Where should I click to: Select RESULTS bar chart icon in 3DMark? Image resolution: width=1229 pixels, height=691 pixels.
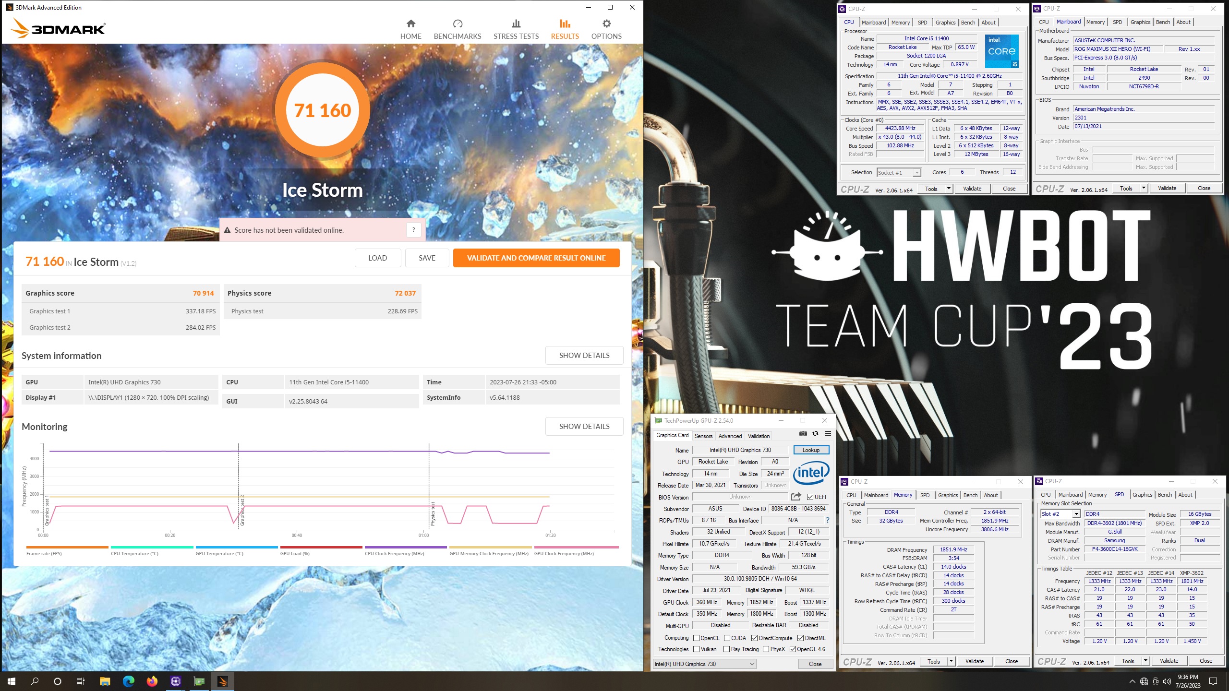tap(565, 24)
